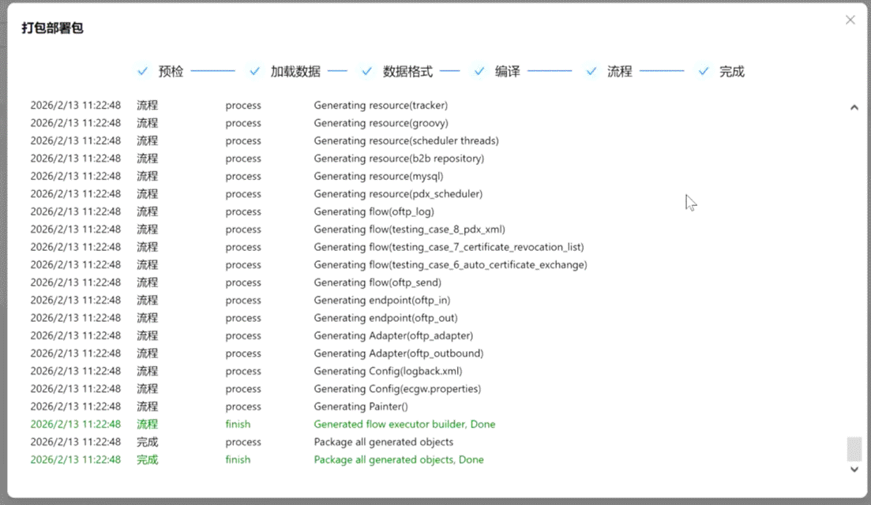Close the 打包部署包 dialog
871x505 pixels.
(x=850, y=21)
